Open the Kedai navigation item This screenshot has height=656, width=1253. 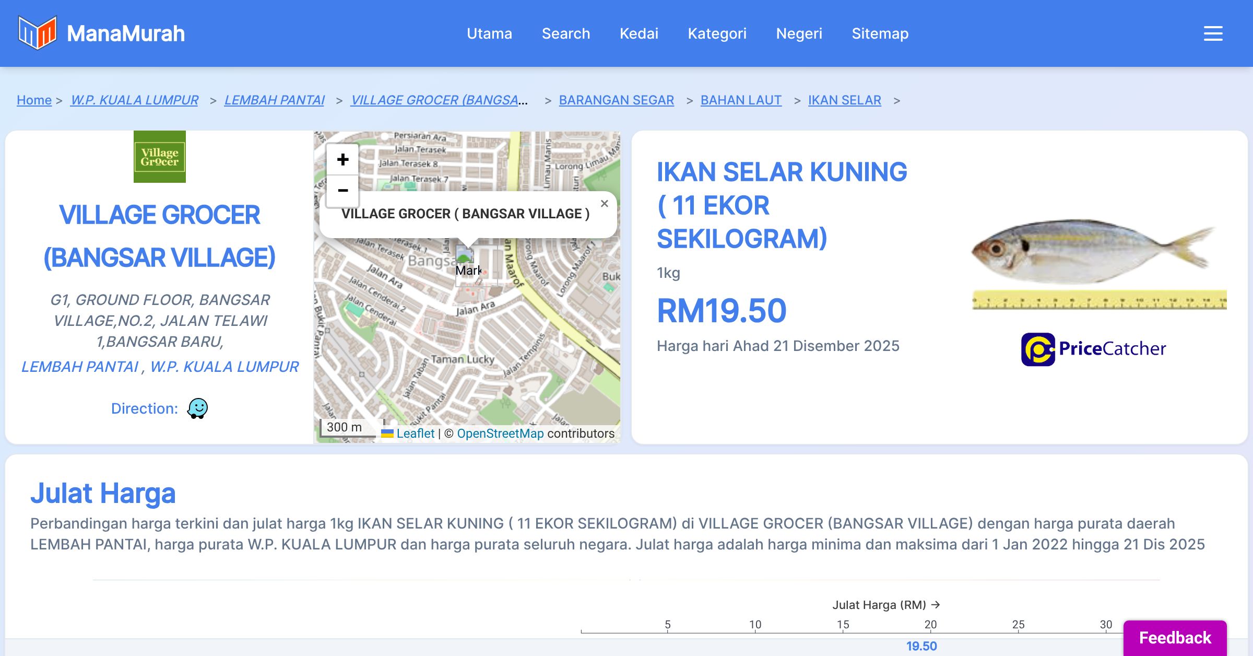(639, 33)
